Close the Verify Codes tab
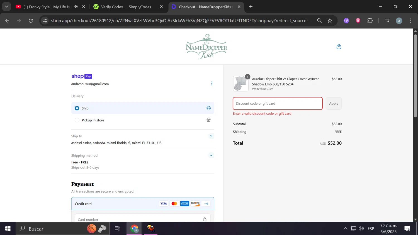Image resolution: width=418 pixels, height=235 pixels. 161,7
